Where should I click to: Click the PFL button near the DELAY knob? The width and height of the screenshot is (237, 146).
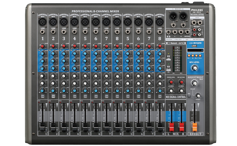pyautogui.click(x=189, y=96)
